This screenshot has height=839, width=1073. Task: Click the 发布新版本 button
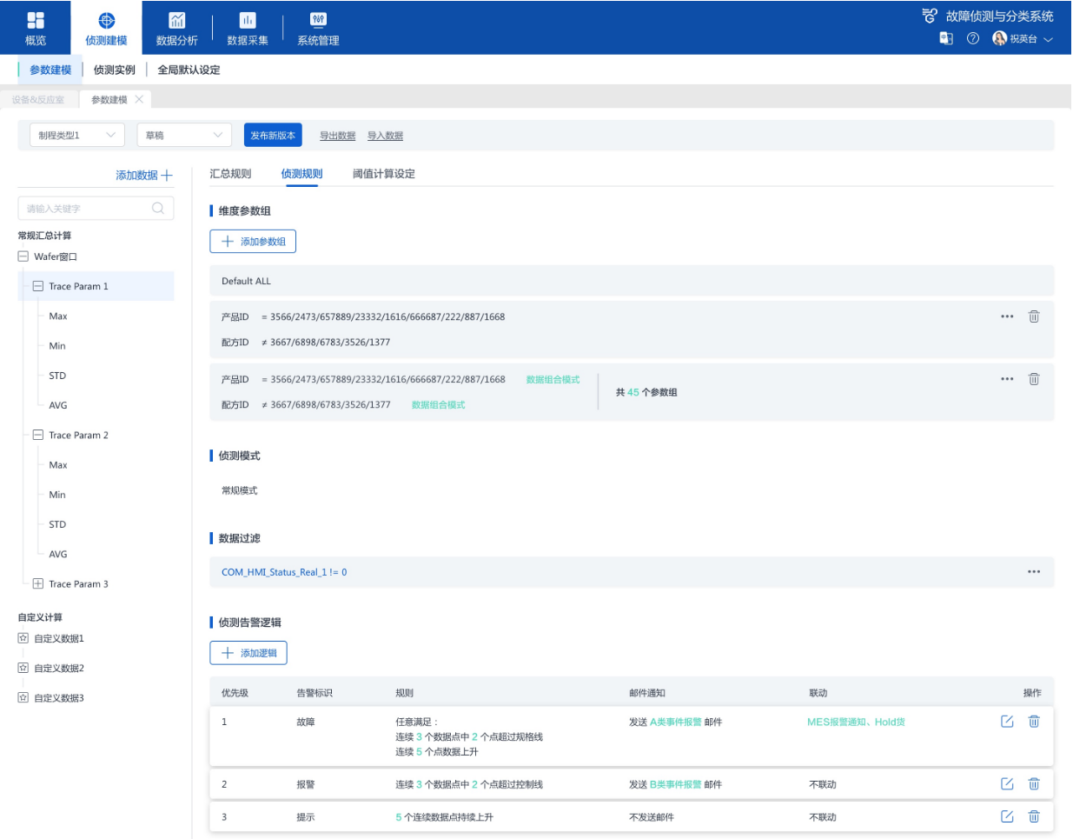pos(273,135)
